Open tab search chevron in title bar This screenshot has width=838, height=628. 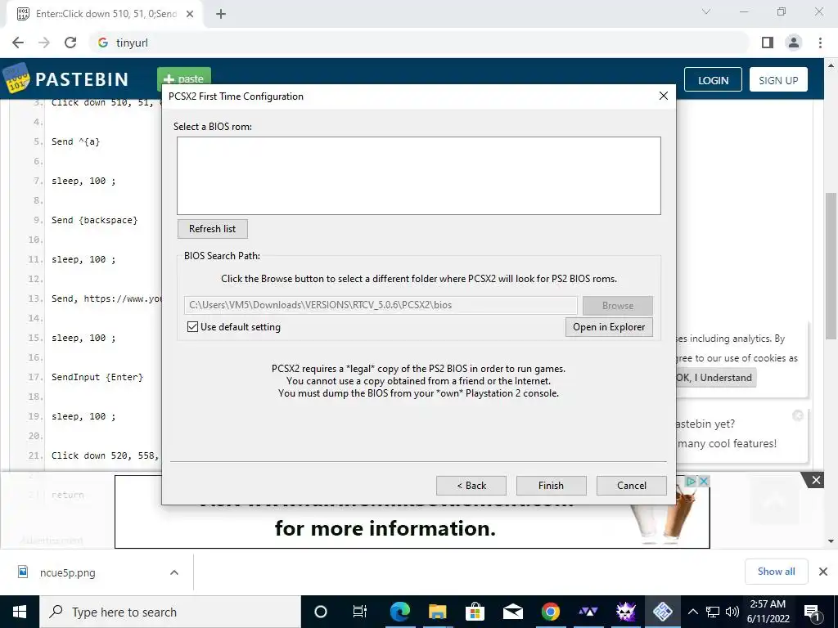706,11
